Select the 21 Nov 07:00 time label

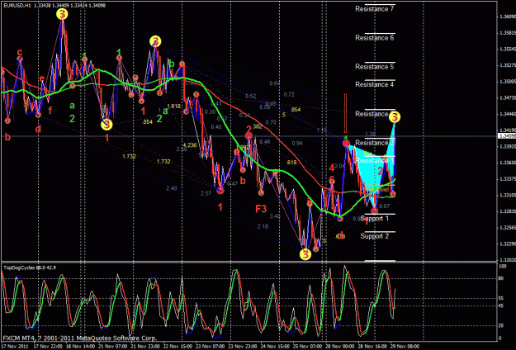[x=114, y=347]
